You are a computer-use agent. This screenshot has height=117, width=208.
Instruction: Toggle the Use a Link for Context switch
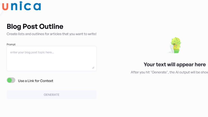click(x=11, y=80)
